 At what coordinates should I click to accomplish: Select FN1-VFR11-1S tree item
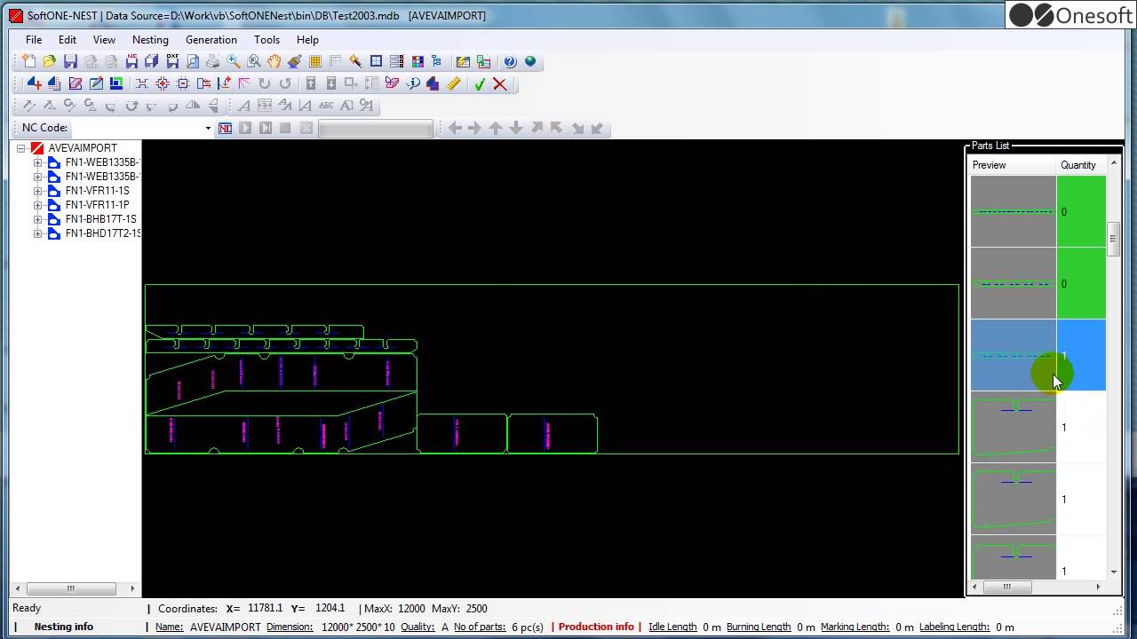[x=97, y=191]
